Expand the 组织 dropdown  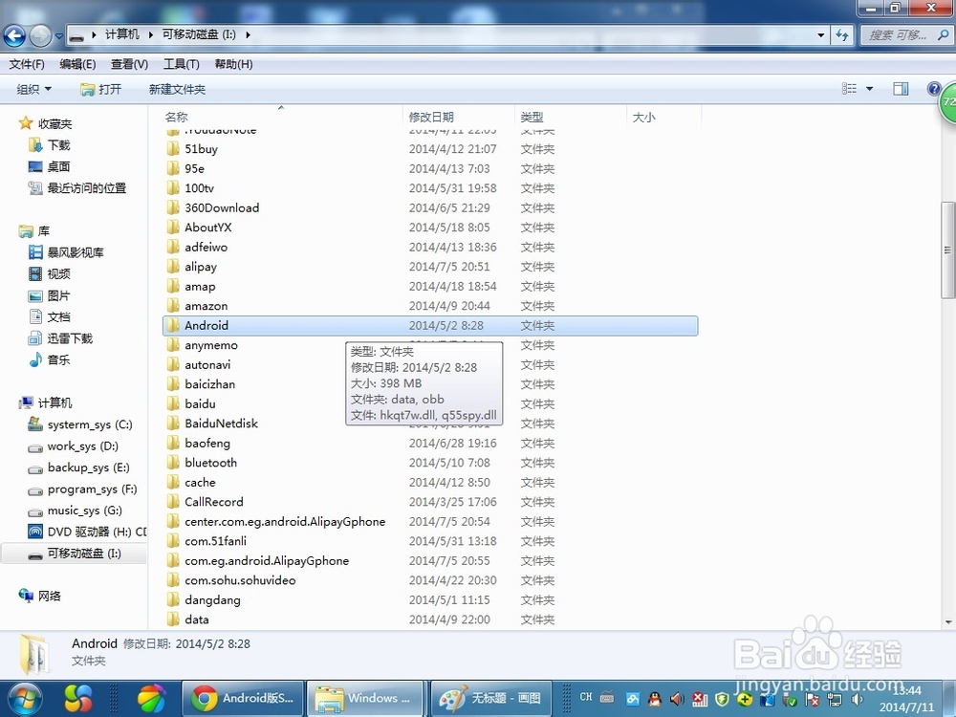pos(34,89)
